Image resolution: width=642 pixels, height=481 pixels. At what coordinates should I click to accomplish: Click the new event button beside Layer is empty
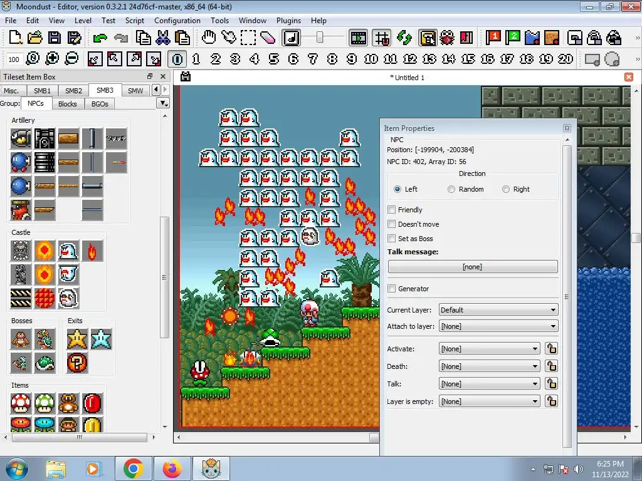click(x=551, y=401)
